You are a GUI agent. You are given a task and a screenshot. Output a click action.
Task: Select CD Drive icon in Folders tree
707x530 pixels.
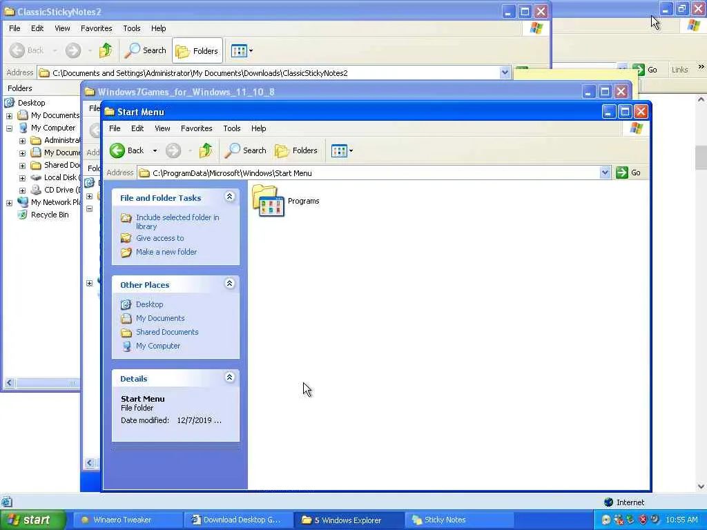pyautogui.click(x=36, y=190)
